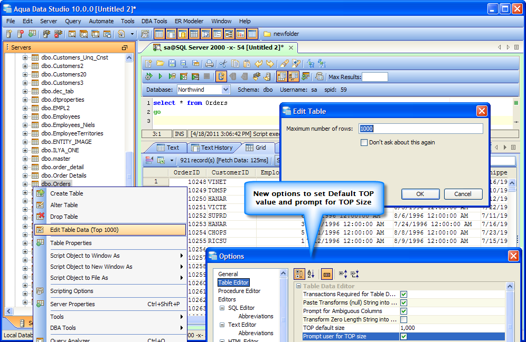Click the Maximum number of rows field
The image size is (526, 342).
(421, 129)
